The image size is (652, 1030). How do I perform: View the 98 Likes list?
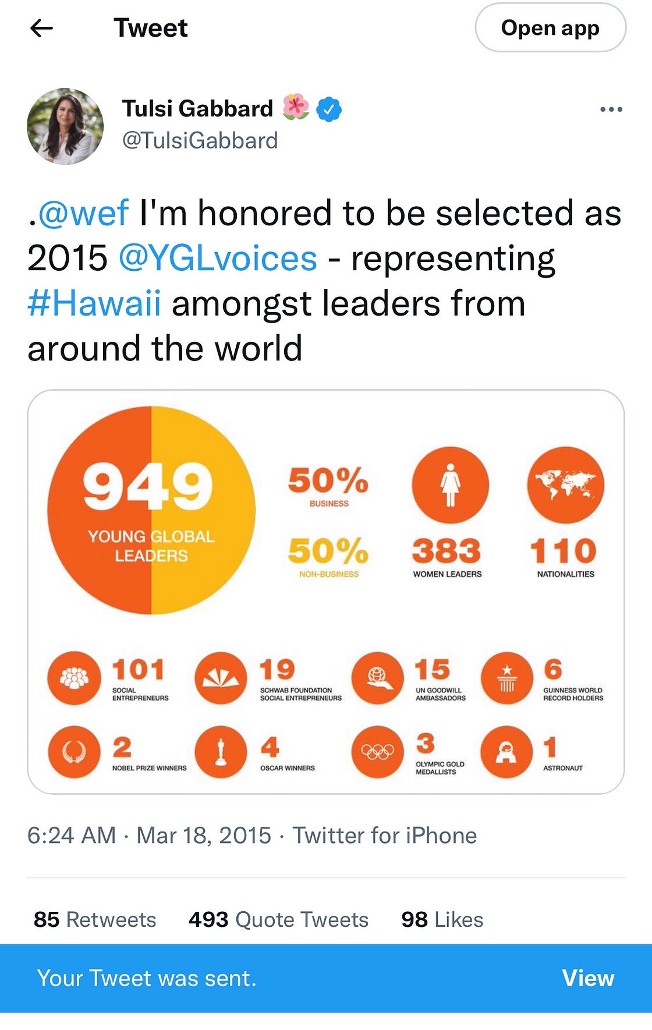(442, 919)
